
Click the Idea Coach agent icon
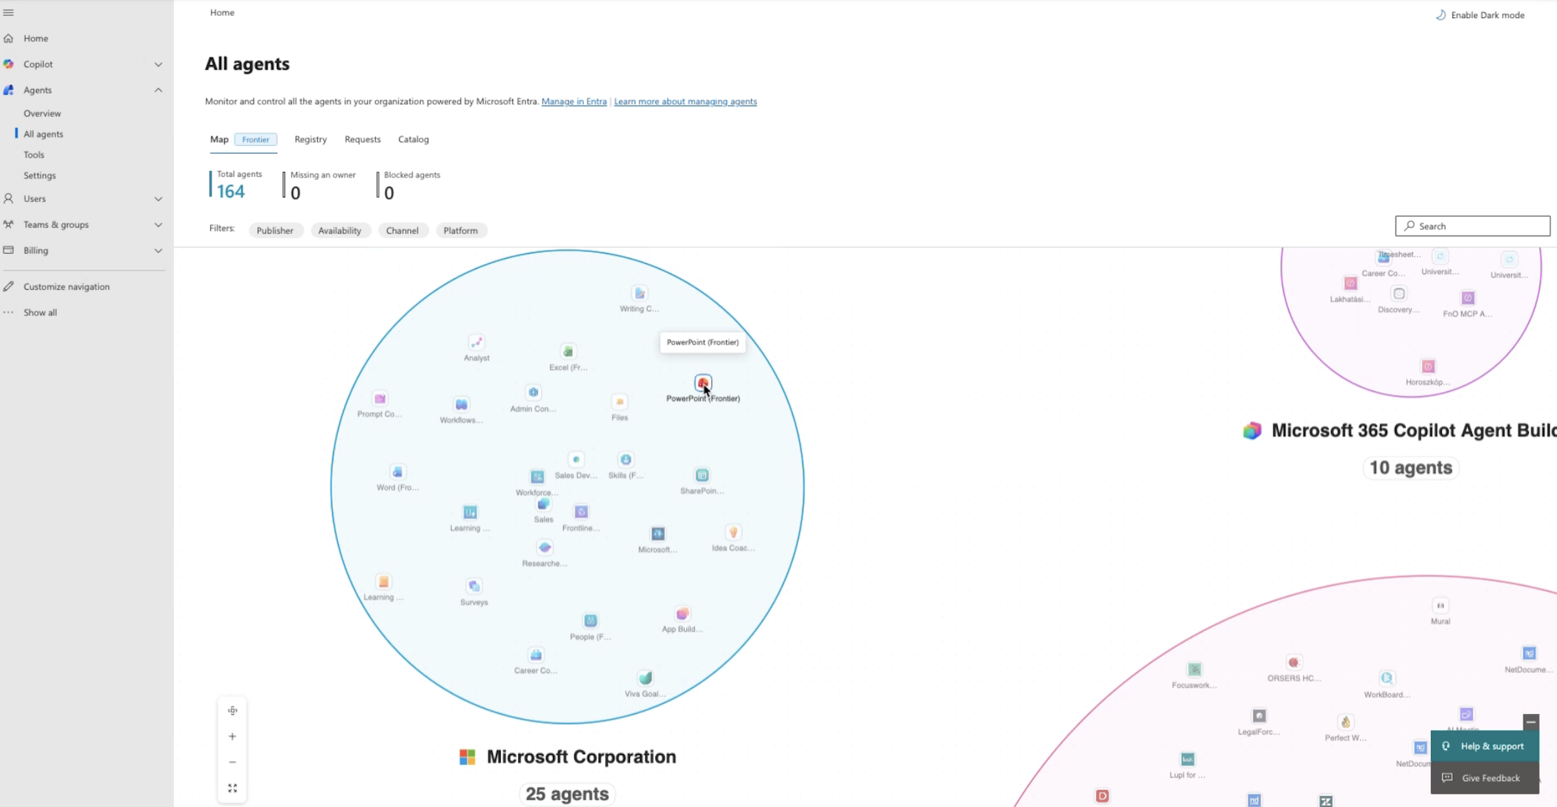pos(733,533)
